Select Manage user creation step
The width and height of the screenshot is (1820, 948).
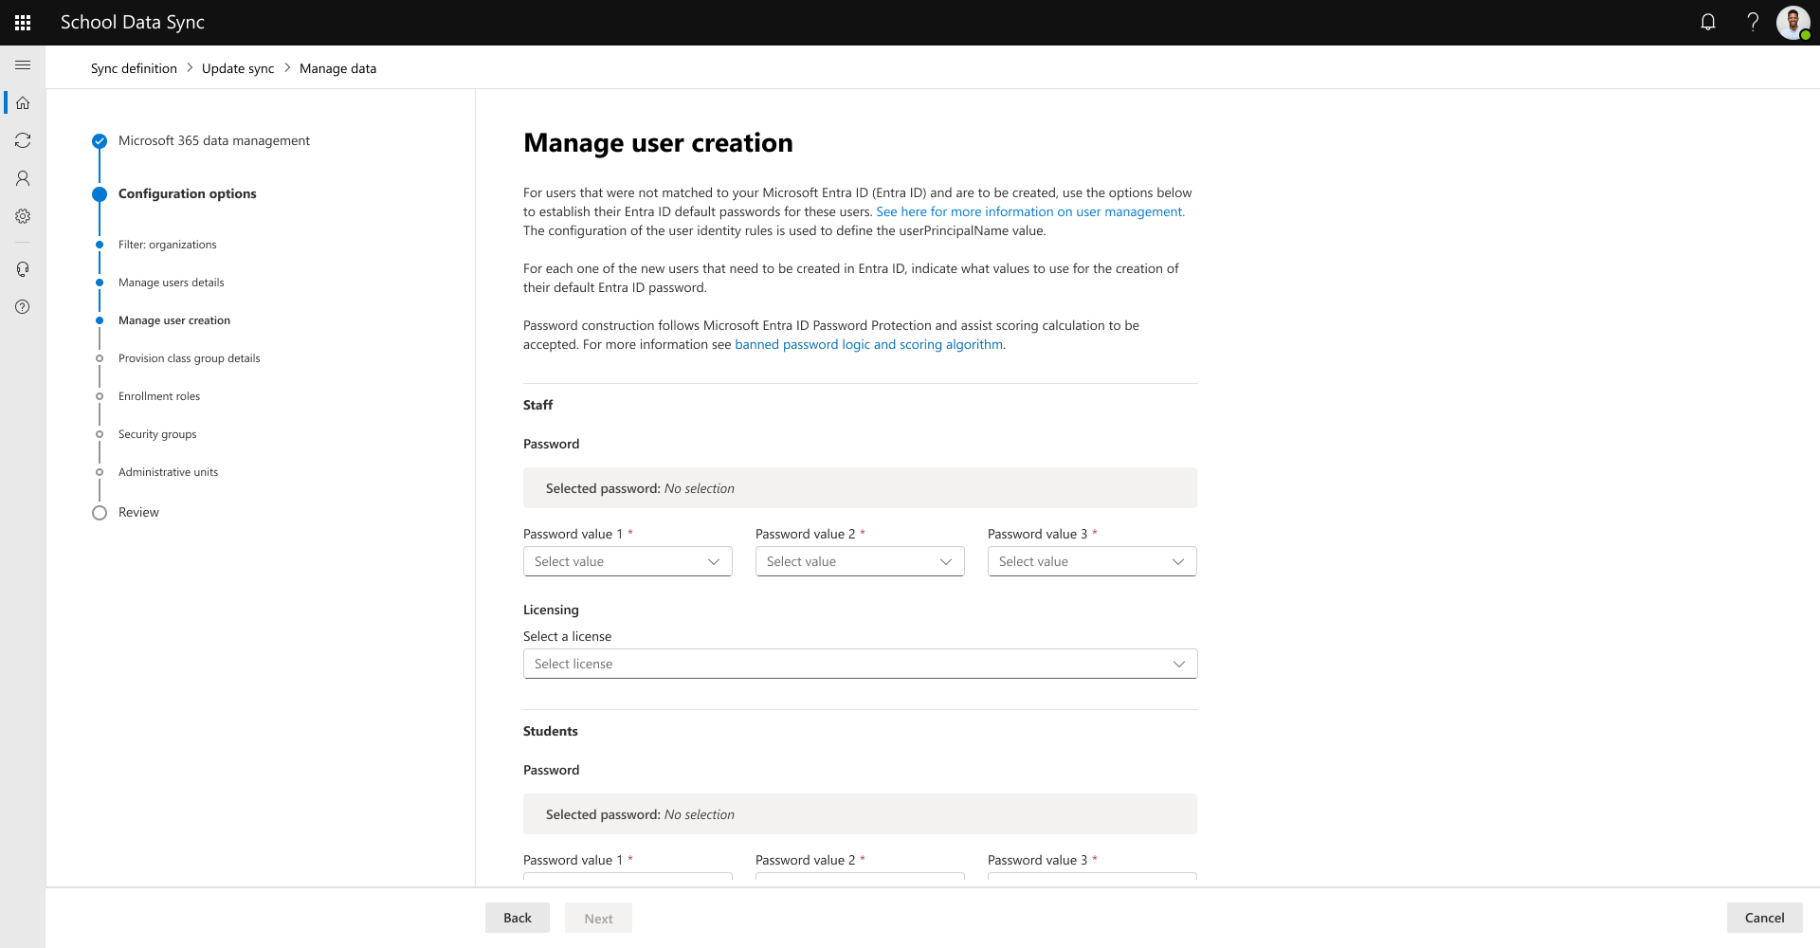tap(174, 320)
